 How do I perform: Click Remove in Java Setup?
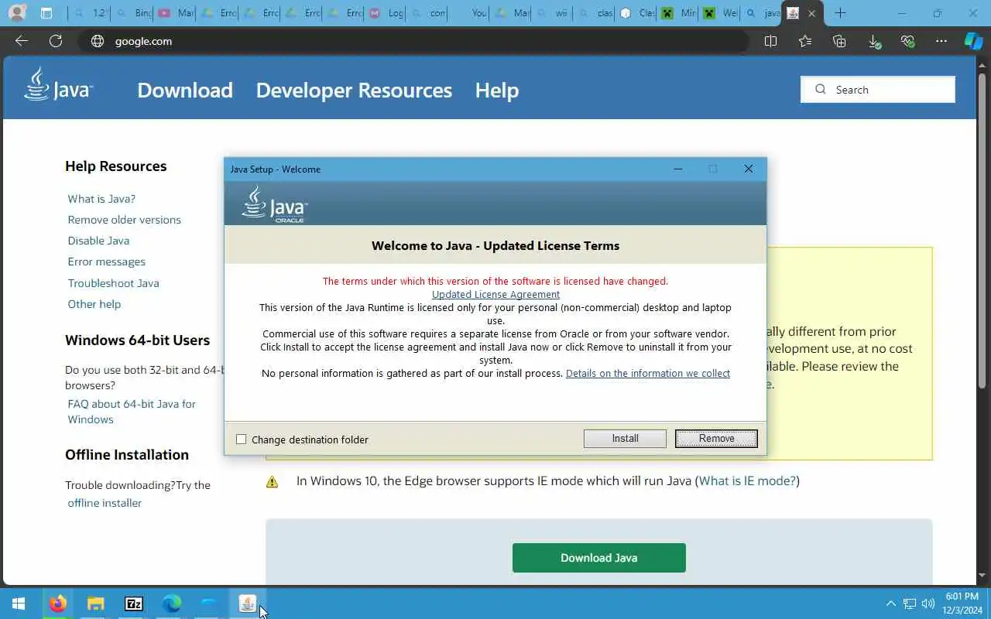coord(716,439)
